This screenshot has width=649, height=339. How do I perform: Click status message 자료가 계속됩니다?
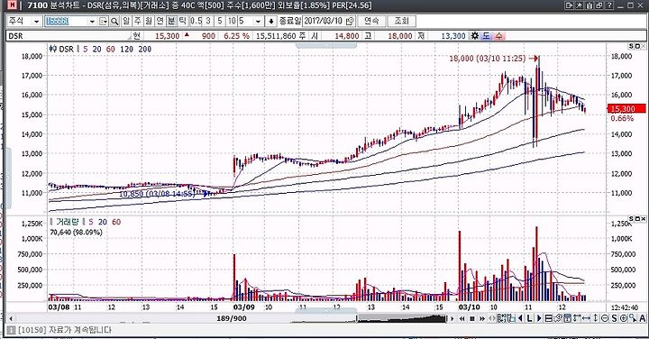(65, 330)
